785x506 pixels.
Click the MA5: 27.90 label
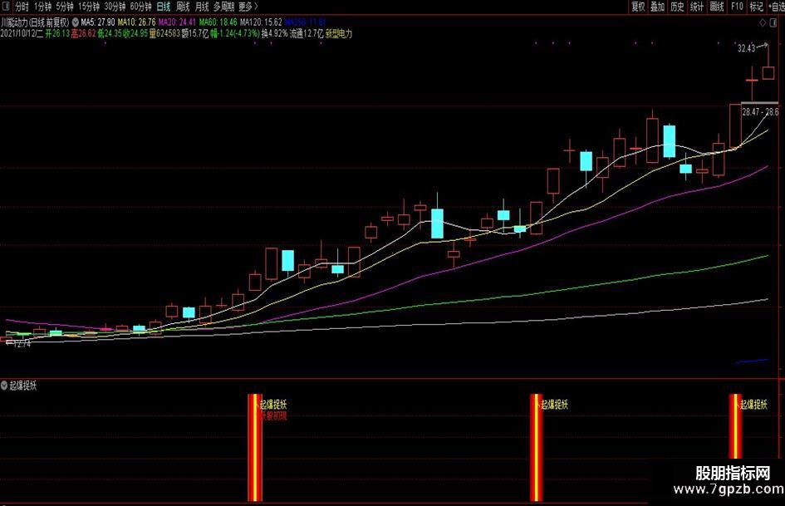click(98, 22)
